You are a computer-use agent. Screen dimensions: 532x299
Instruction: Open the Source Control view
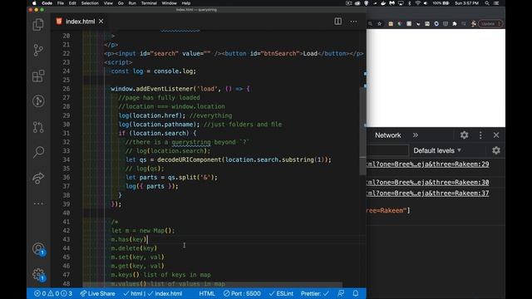coord(38,50)
